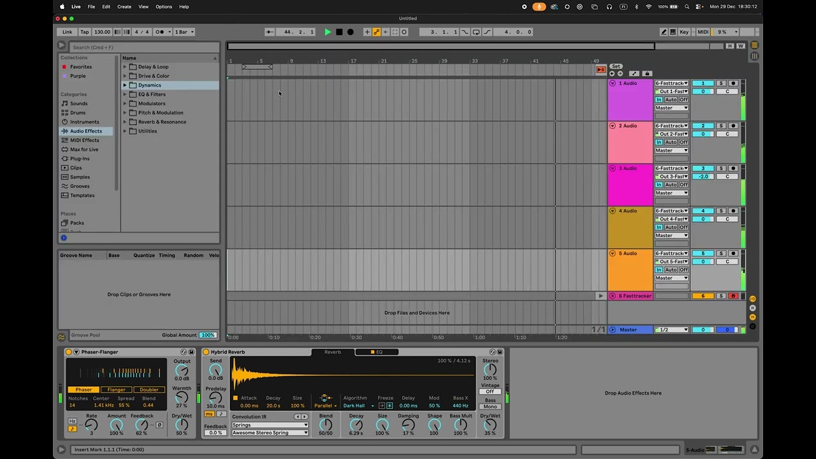Viewport: 816px width, 459px height.
Task: Click the MIDI map mode button
Action: (703, 32)
